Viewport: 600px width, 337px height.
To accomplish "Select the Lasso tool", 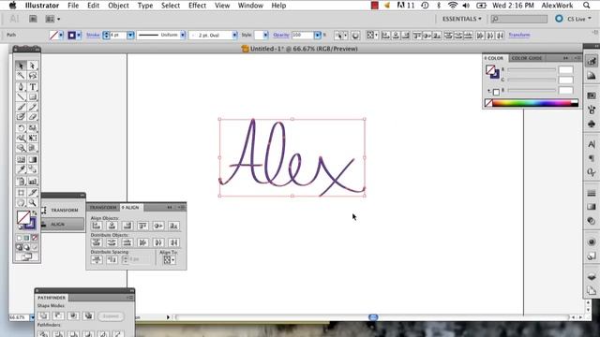I will click(33, 76).
